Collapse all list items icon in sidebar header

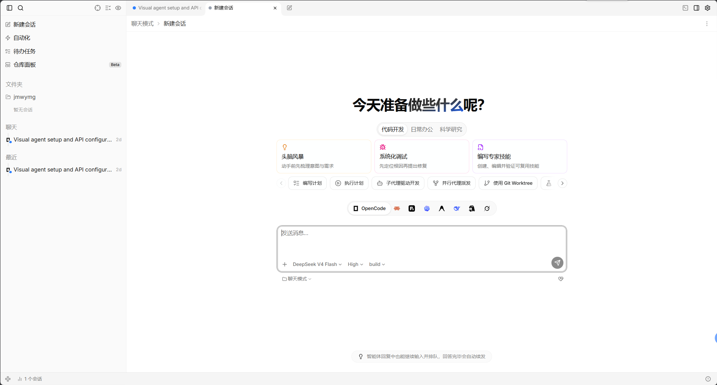108,8
